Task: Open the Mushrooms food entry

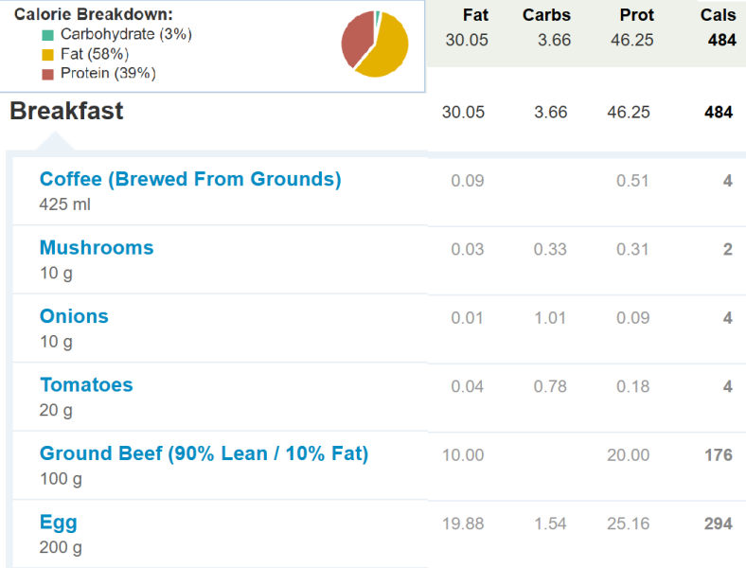Action: click(97, 248)
